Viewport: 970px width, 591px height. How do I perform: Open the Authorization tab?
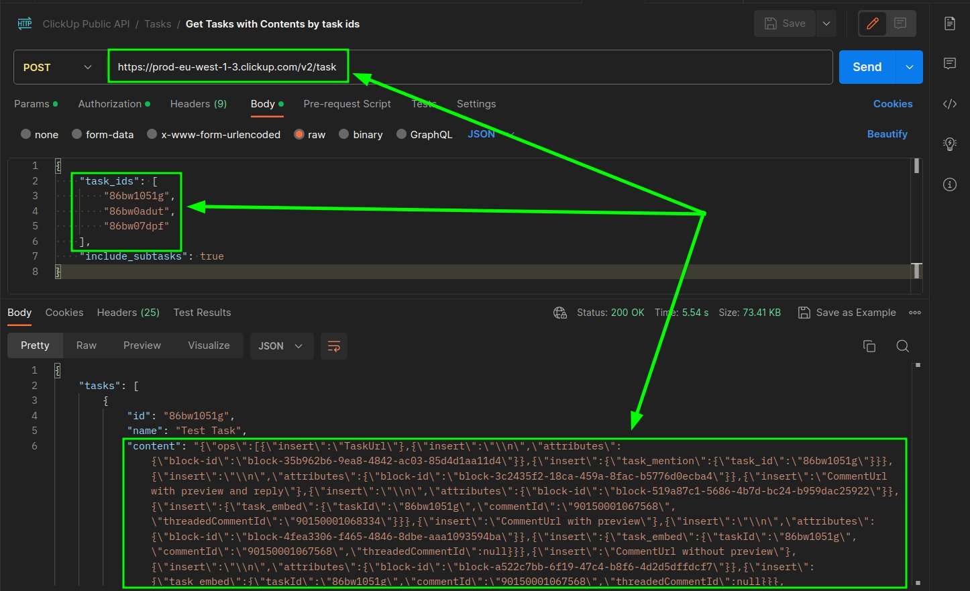[114, 104]
